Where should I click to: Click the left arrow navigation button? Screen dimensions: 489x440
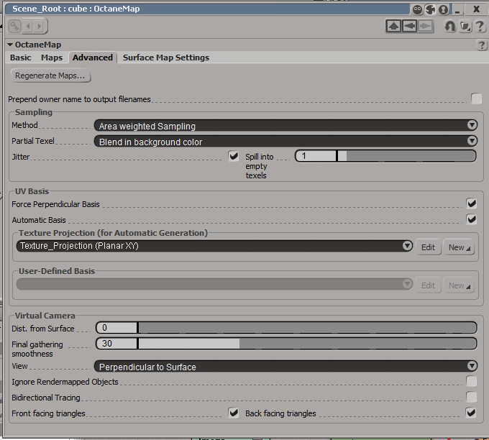(x=409, y=26)
